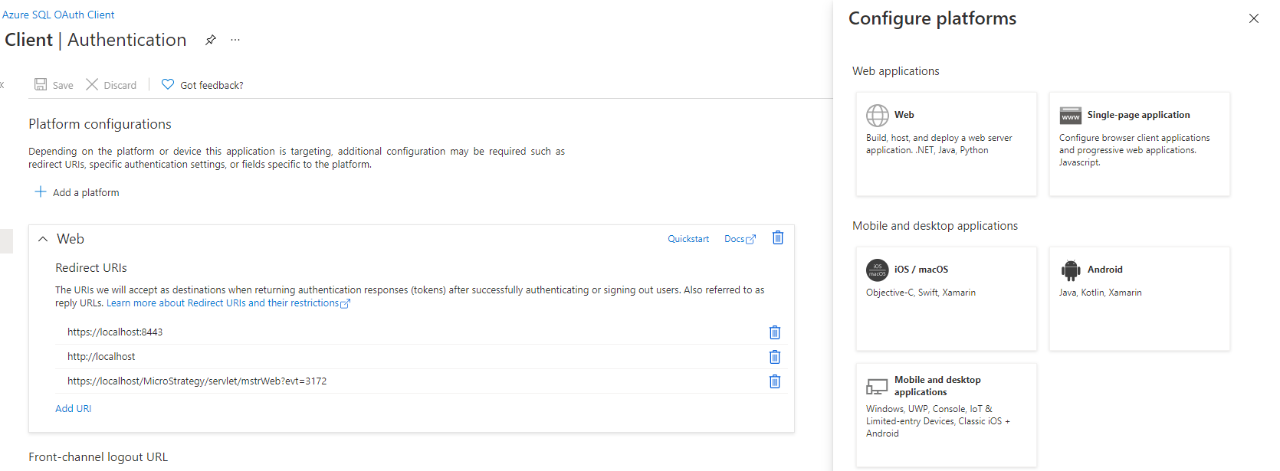1280x471 pixels.
Task: Pin the Authentication blade
Action: (210, 40)
